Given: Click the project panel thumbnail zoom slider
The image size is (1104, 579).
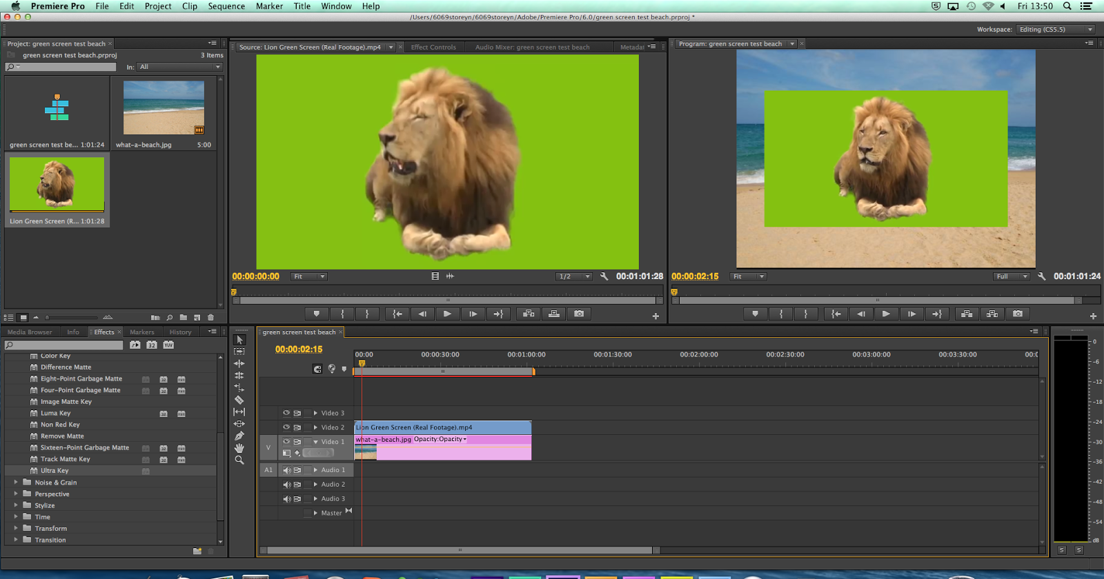Looking at the screenshot, I should click(x=48, y=318).
